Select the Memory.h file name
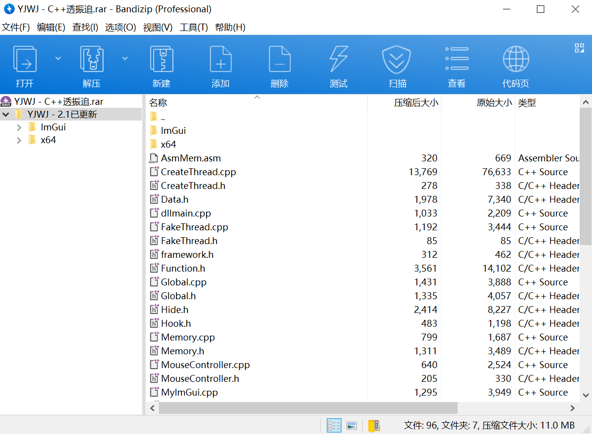The width and height of the screenshot is (592, 434). pyautogui.click(x=183, y=351)
